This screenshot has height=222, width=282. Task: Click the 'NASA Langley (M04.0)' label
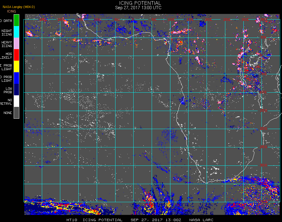coord(19,7)
